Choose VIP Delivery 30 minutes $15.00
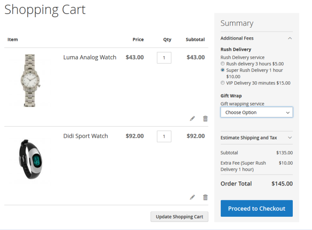This screenshot has height=230, width=312. coord(223,83)
